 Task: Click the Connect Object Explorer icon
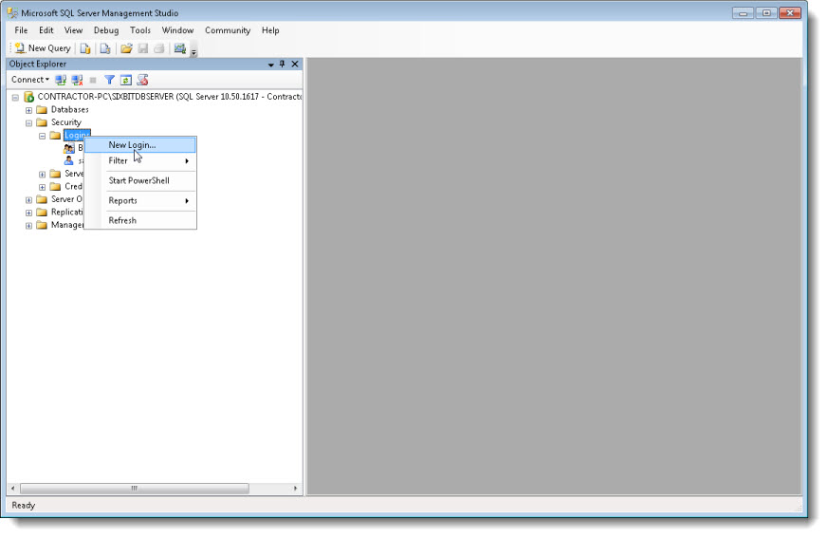(x=61, y=81)
